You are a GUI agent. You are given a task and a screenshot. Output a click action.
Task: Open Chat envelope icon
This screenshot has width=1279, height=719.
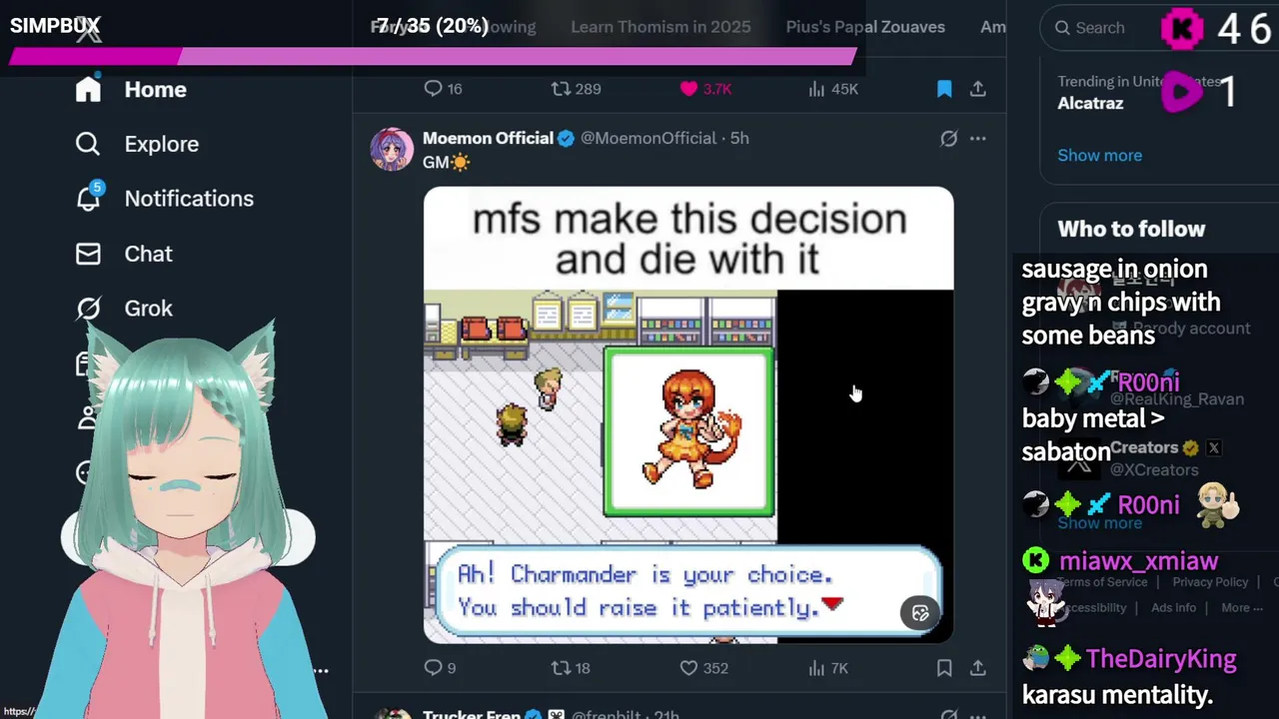tap(88, 254)
